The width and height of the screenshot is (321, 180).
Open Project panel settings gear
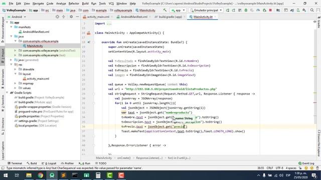pyautogui.click(x=71, y=16)
